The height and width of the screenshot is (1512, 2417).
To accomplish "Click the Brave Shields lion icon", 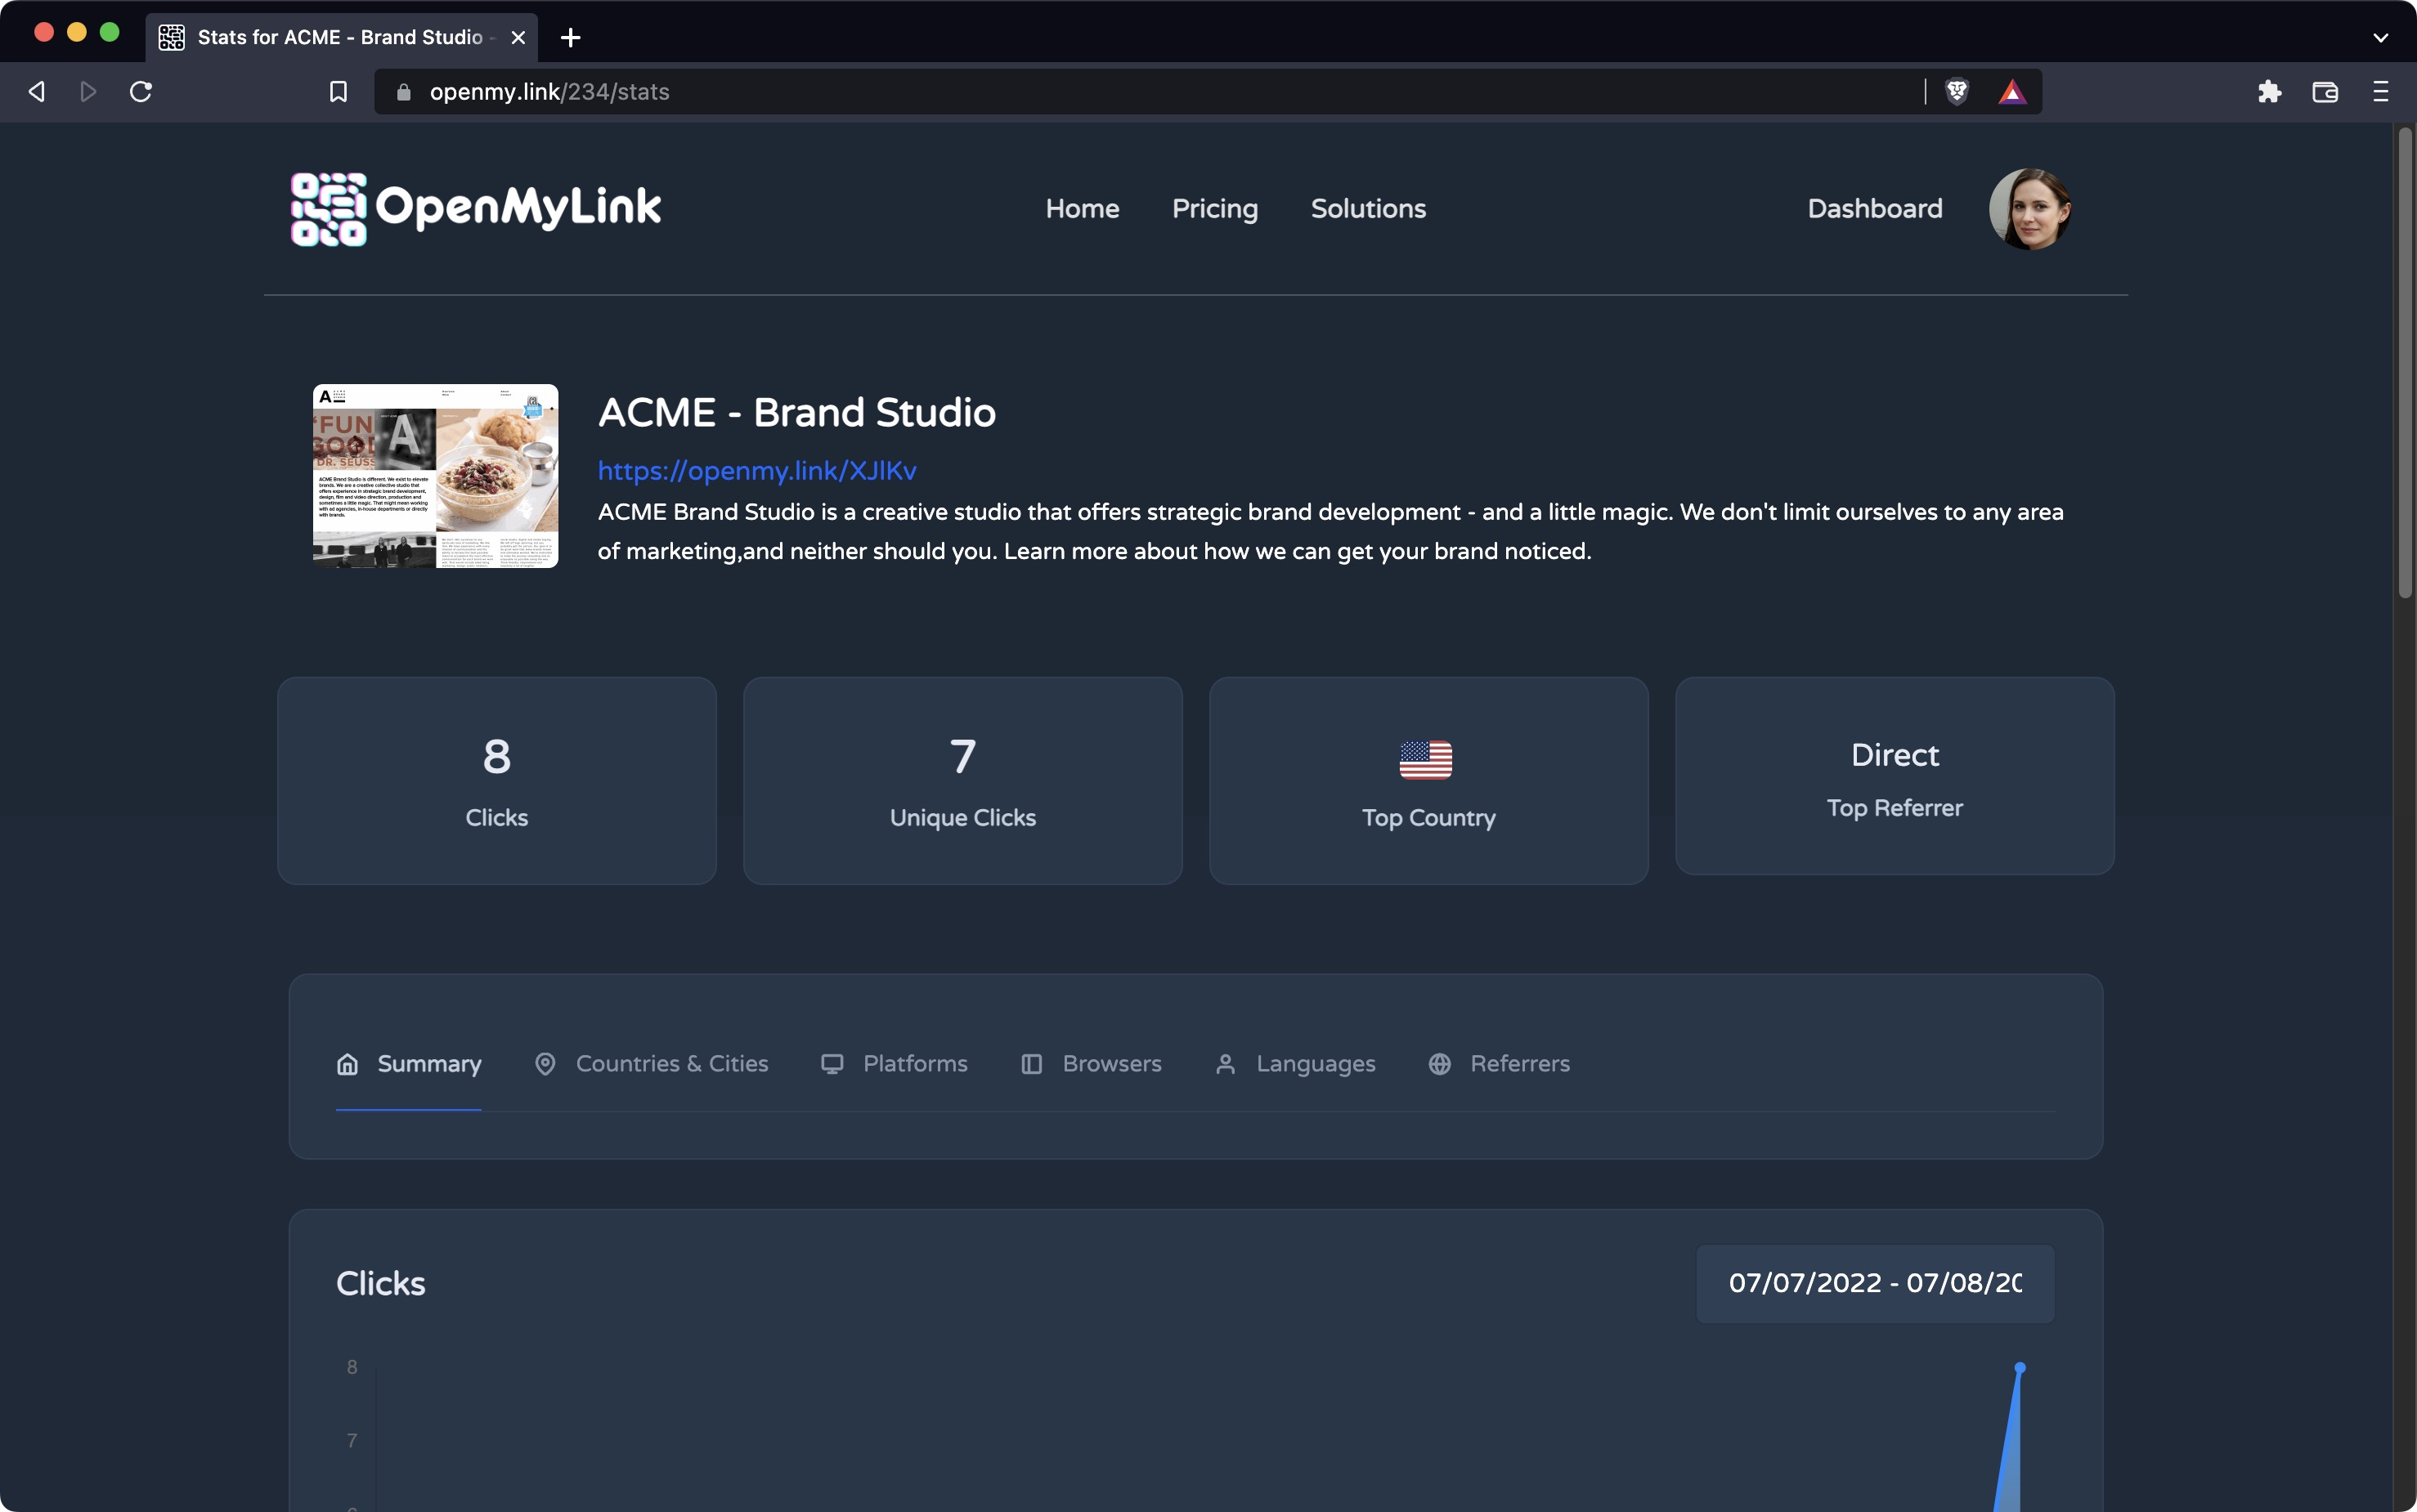I will (1957, 92).
